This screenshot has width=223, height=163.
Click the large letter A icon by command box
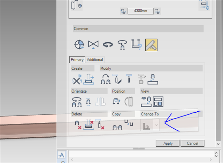click(61, 155)
